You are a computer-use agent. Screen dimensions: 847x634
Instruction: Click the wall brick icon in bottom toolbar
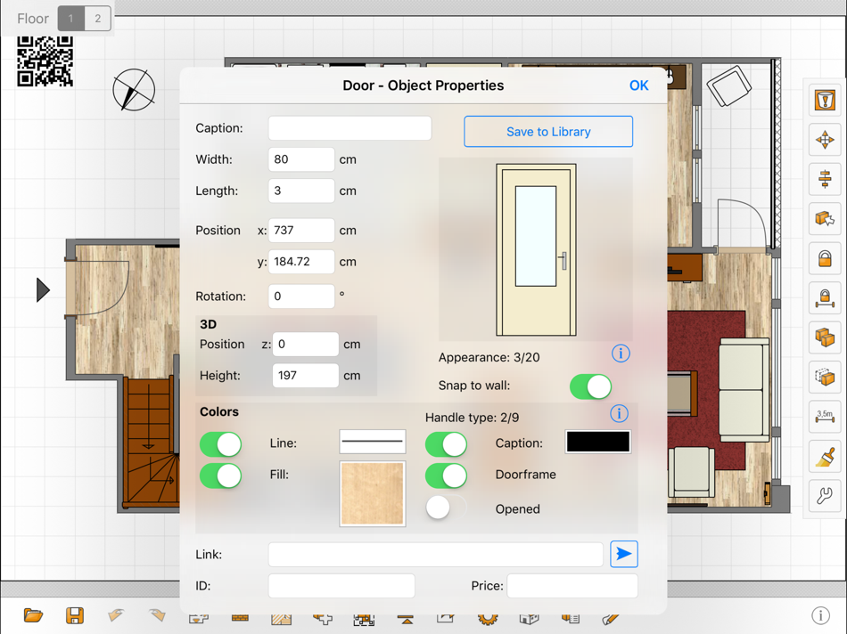click(x=240, y=618)
